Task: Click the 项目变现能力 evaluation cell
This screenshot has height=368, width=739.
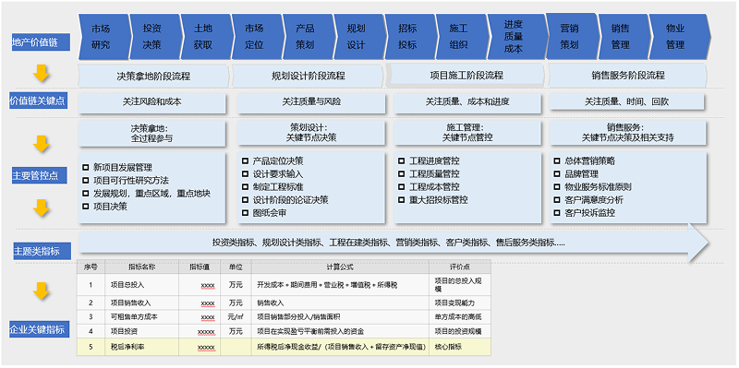Action: coord(460,303)
